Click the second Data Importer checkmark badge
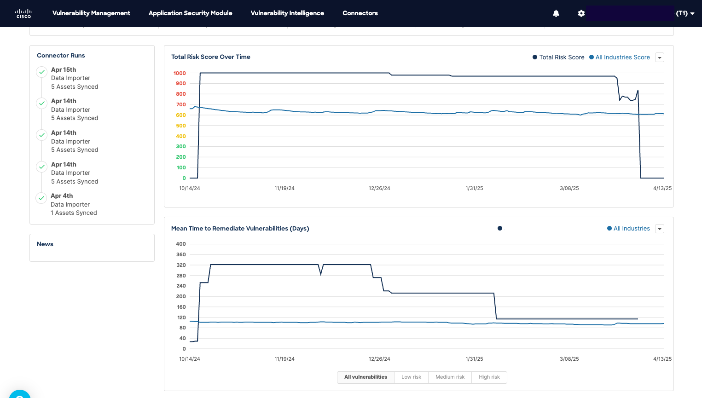 point(41,103)
